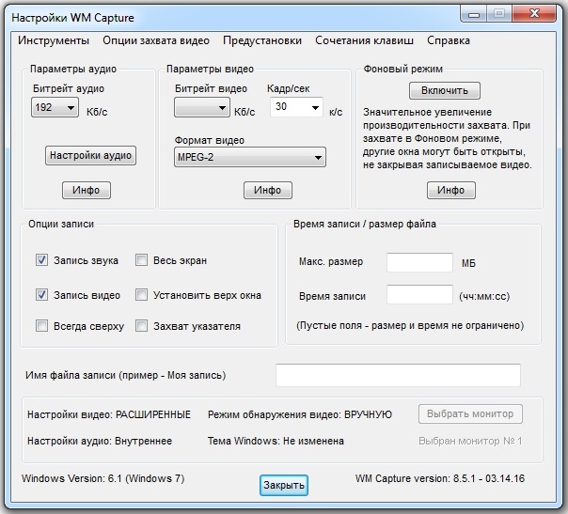Screen dimensions: 568x514
Task: Uncheck the Запись звука checkbox
Action: click(41, 260)
